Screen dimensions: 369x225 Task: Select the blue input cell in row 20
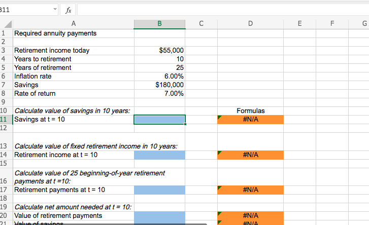[x=159, y=216]
